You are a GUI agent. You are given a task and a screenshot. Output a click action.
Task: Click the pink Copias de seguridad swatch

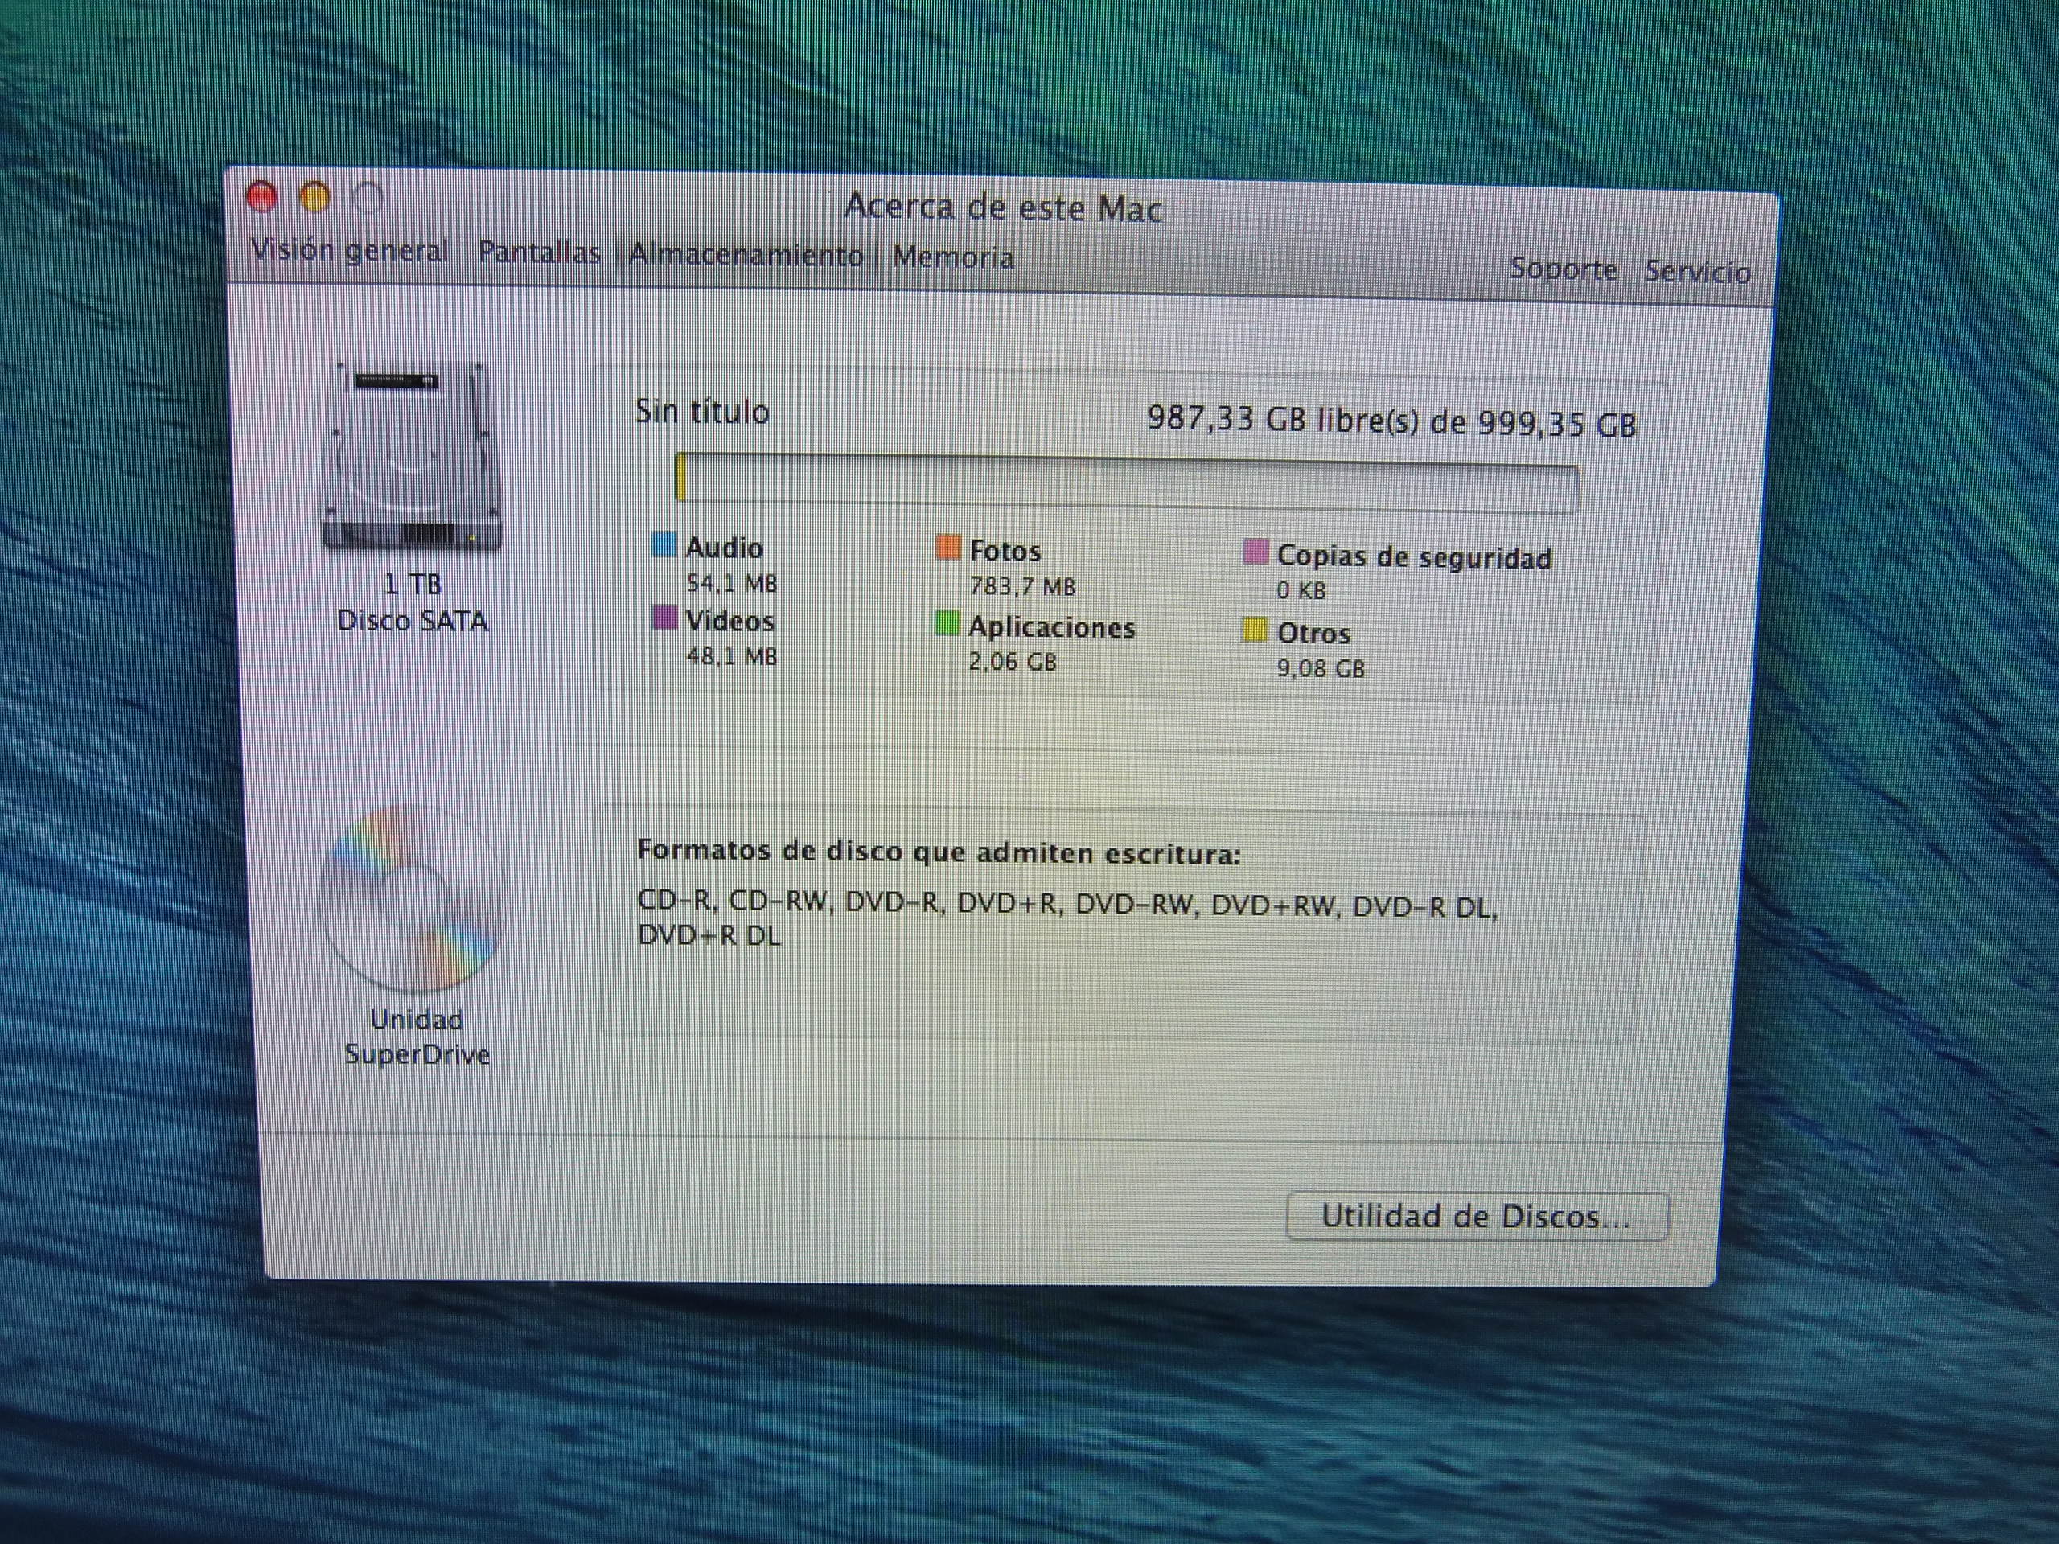point(1255,552)
